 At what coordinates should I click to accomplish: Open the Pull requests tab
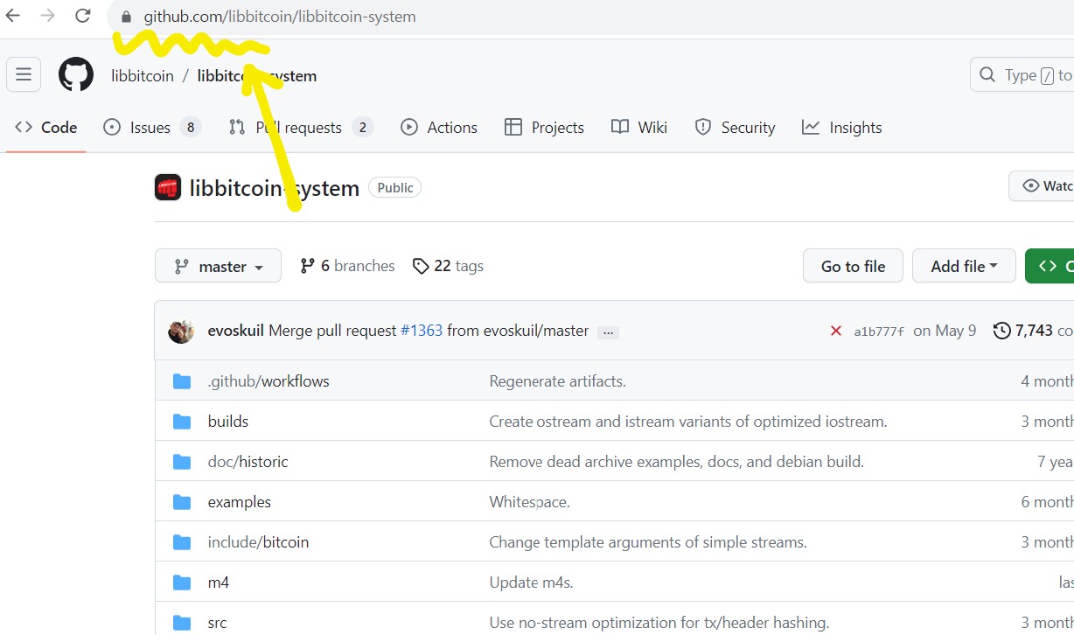pyautogui.click(x=301, y=128)
